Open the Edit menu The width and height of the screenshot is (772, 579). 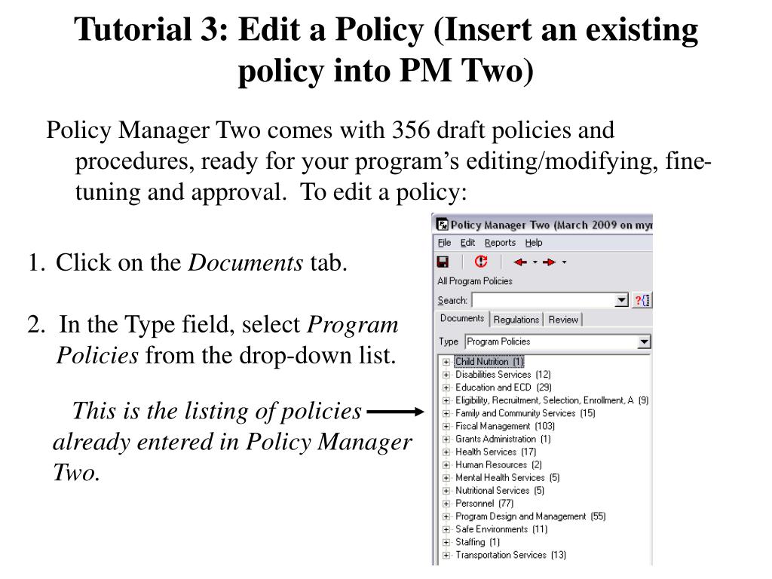pos(467,243)
